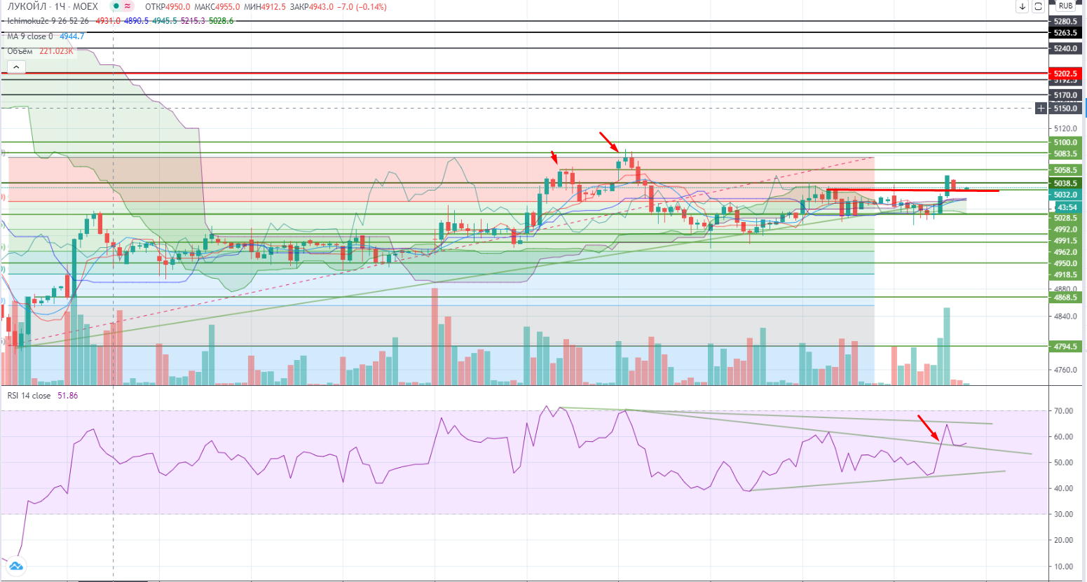The width and height of the screenshot is (1087, 582).
Task: Open the RUB currency selector
Action: (x=1065, y=6)
